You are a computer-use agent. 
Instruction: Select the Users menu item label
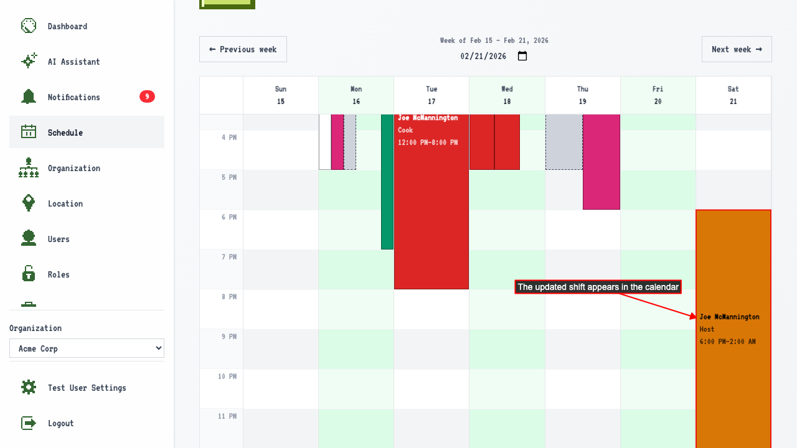click(x=59, y=239)
